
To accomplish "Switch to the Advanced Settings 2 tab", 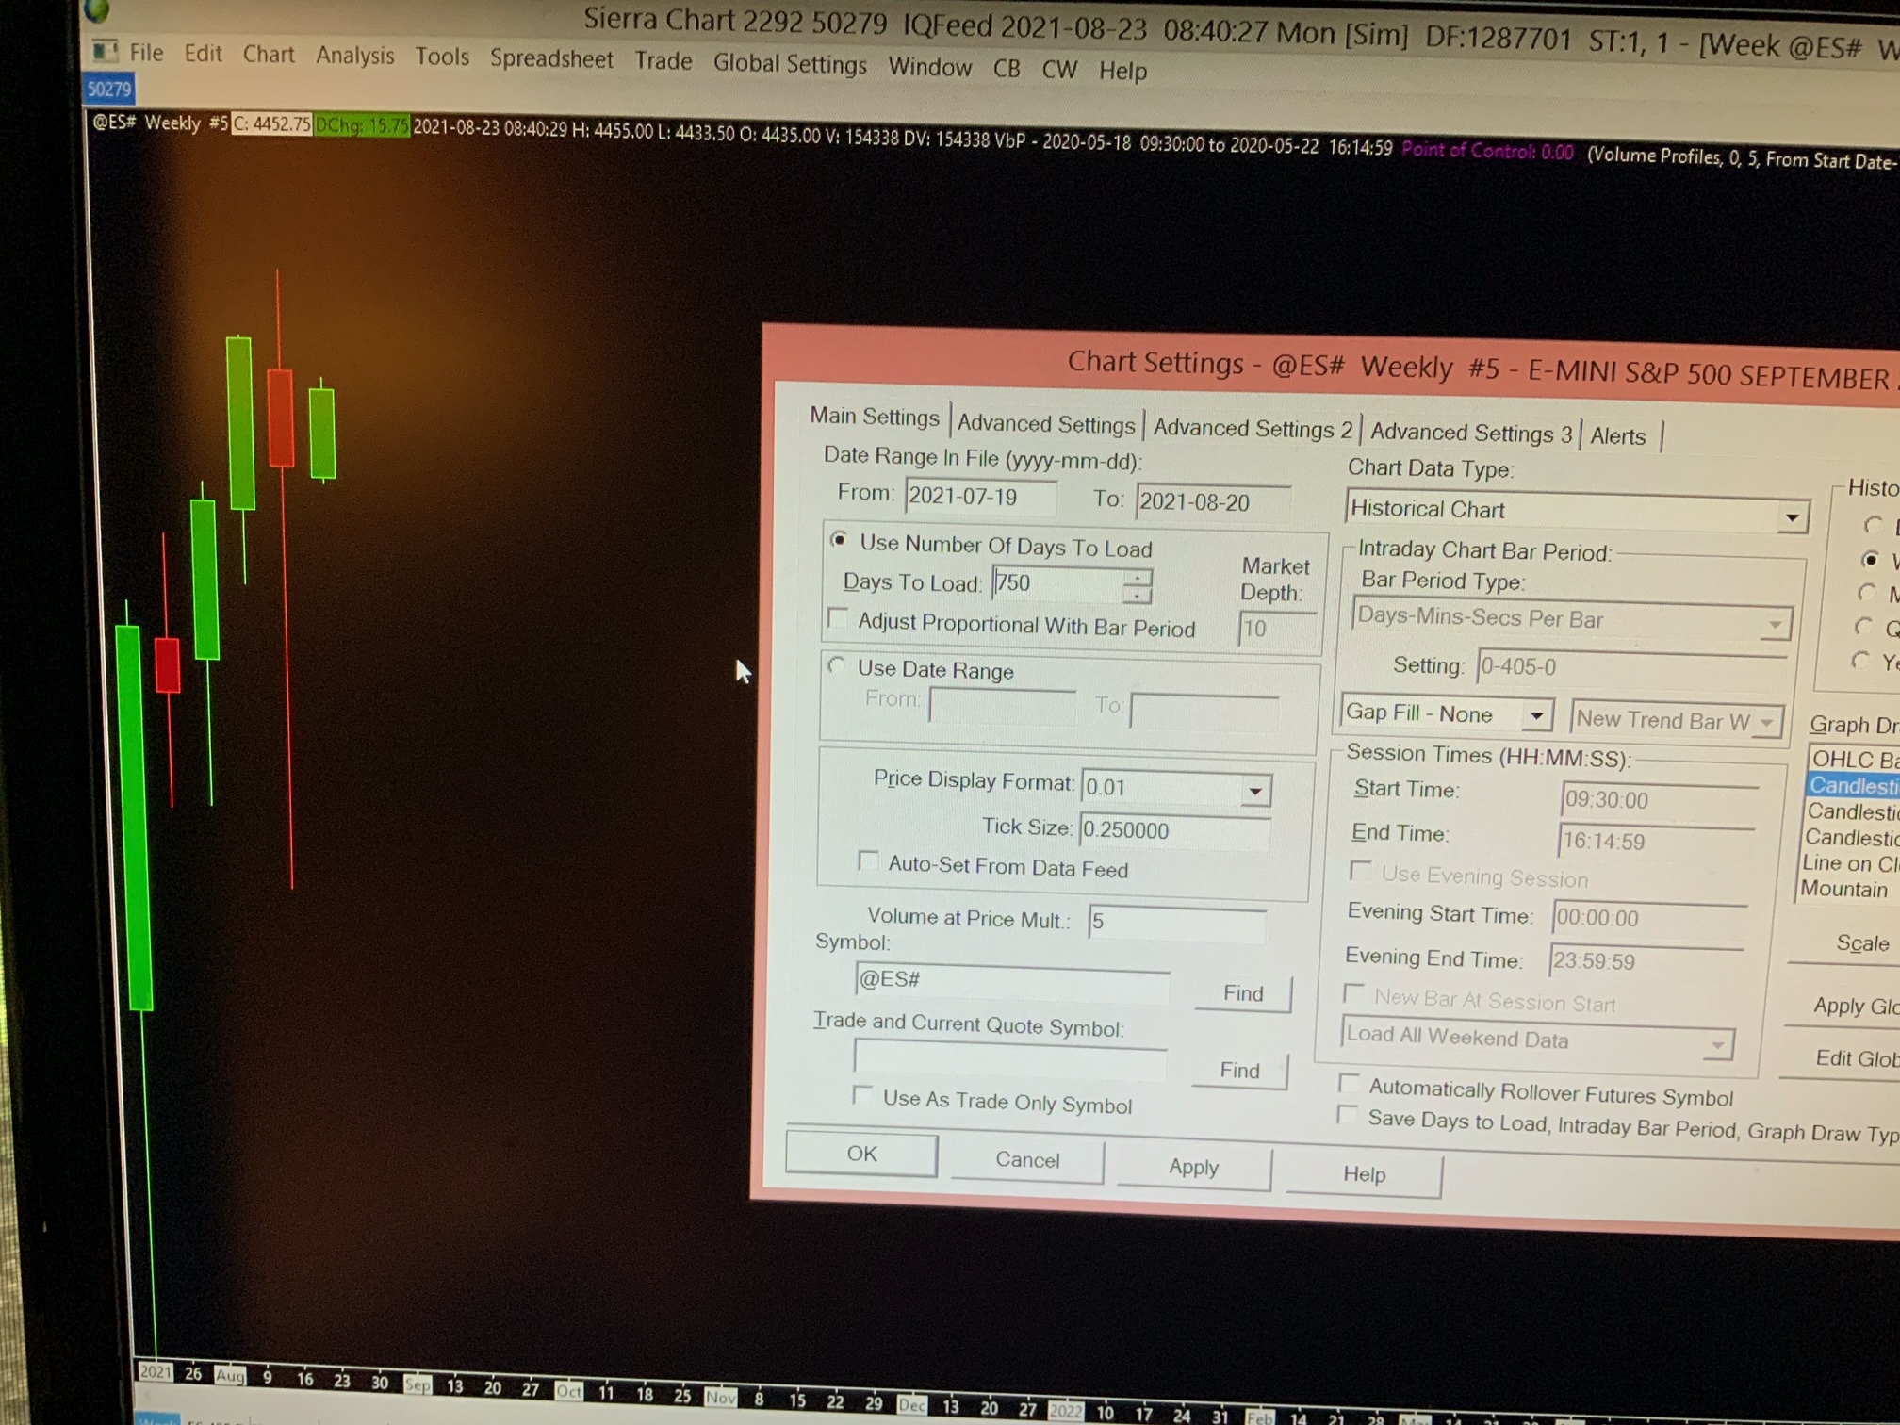I will pos(1252,429).
